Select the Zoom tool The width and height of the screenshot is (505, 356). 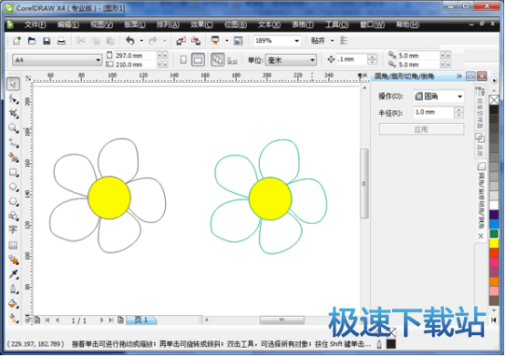[13, 128]
